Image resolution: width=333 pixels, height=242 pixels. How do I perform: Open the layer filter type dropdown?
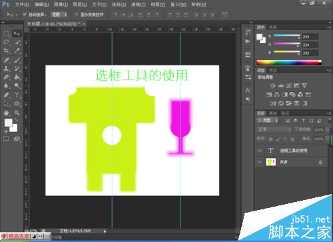267,121
